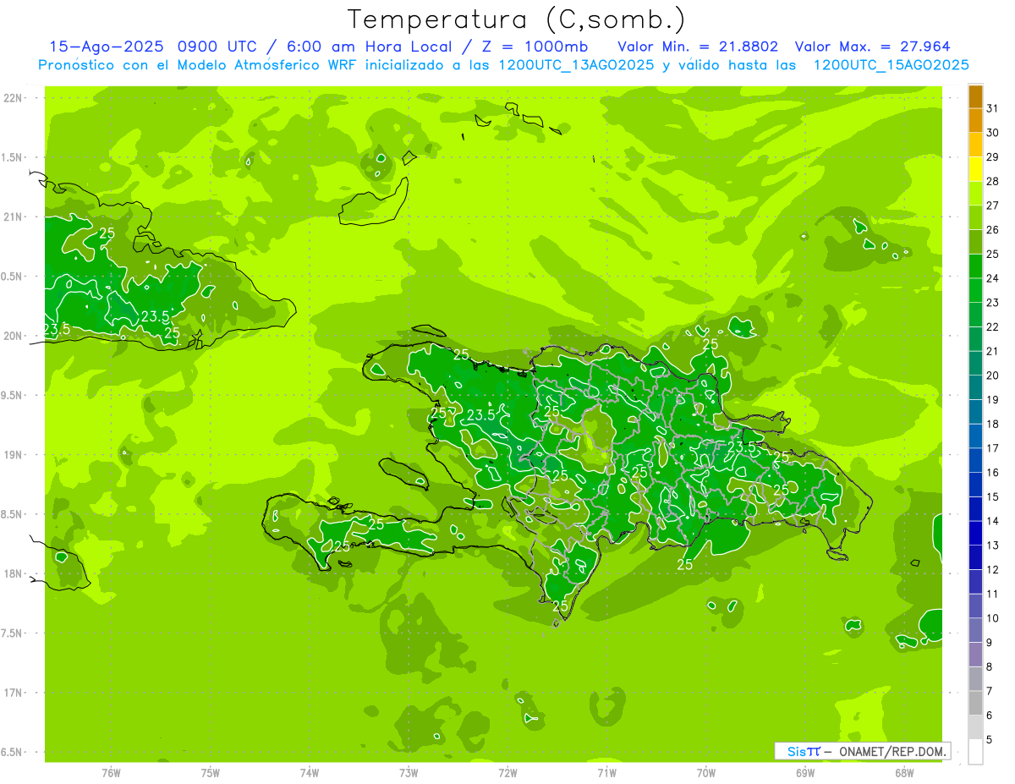Viewport: 1015px width, 784px height.
Task: Click the legend value 10
Action: click(x=993, y=618)
